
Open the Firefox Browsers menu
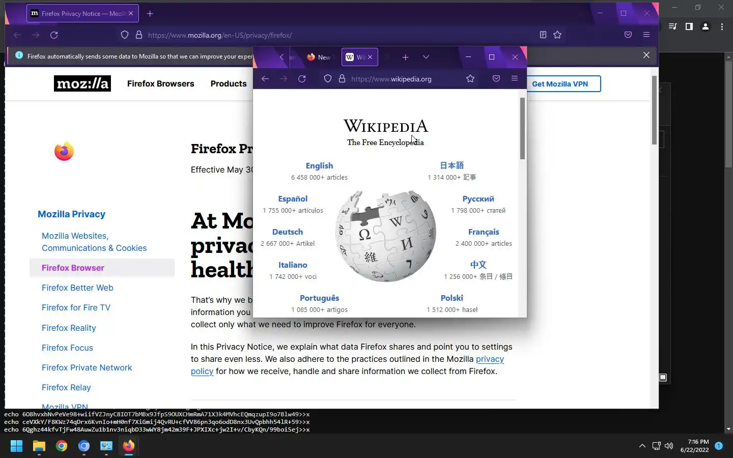pos(161,84)
